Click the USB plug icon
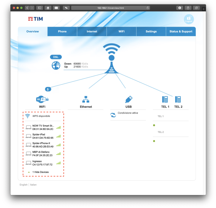The width and height of the screenshot is (216, 208). point(129,99)
